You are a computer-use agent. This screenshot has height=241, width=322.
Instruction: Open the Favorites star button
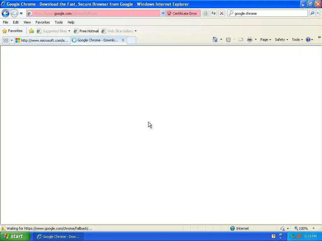tap(12, 31)
